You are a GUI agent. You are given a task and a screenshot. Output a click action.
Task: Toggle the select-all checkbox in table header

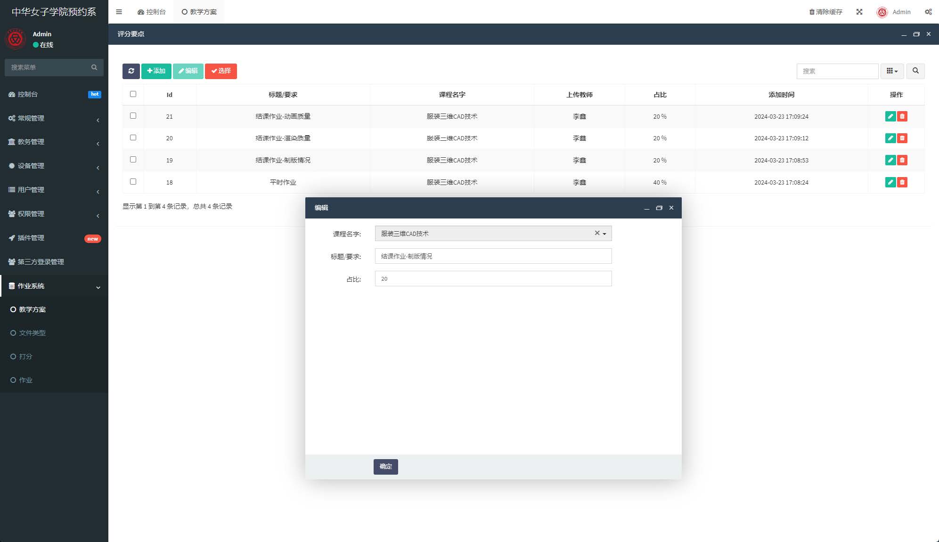[x=133, y=94]
